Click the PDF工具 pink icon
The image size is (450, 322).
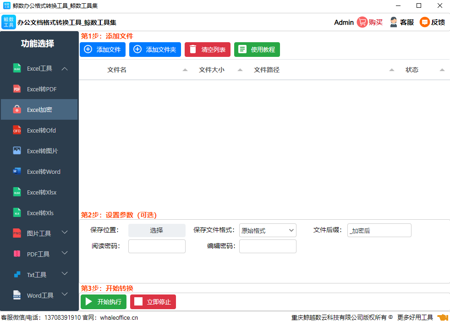17,254
